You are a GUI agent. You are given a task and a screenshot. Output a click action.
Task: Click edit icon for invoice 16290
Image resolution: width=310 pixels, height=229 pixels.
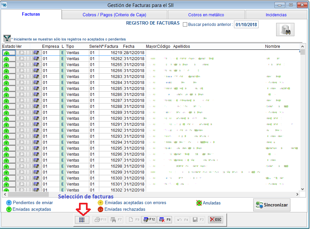click(36, 118)
